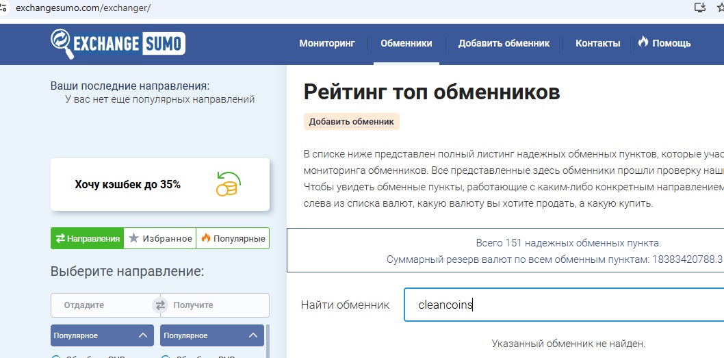This screenshot has width=724, height=358.
Task: Open the Обменники menu item
Action: point(406,43)
